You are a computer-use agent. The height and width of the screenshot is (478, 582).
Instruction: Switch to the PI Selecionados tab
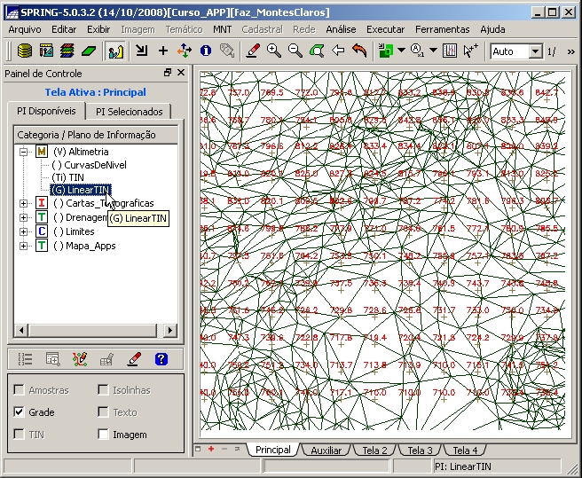click(130, 112)
